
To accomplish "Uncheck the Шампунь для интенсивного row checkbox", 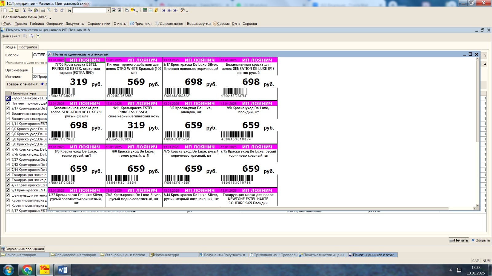I will click(8, 195).
